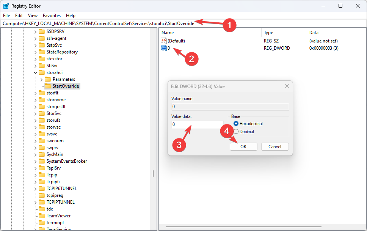
Task: Select the Hexadecimal base radio button
Action: click(236, 124)
